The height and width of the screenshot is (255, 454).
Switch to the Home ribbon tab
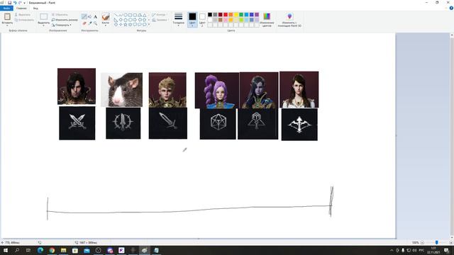click(21, 8)
